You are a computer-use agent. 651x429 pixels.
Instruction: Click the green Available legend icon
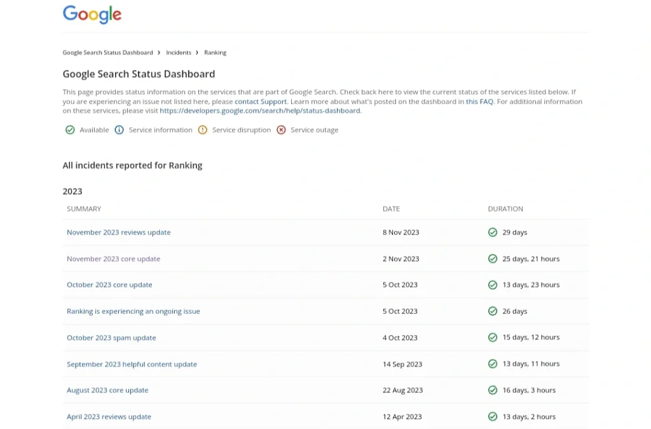pyautogui.click(x=70, y=130)
